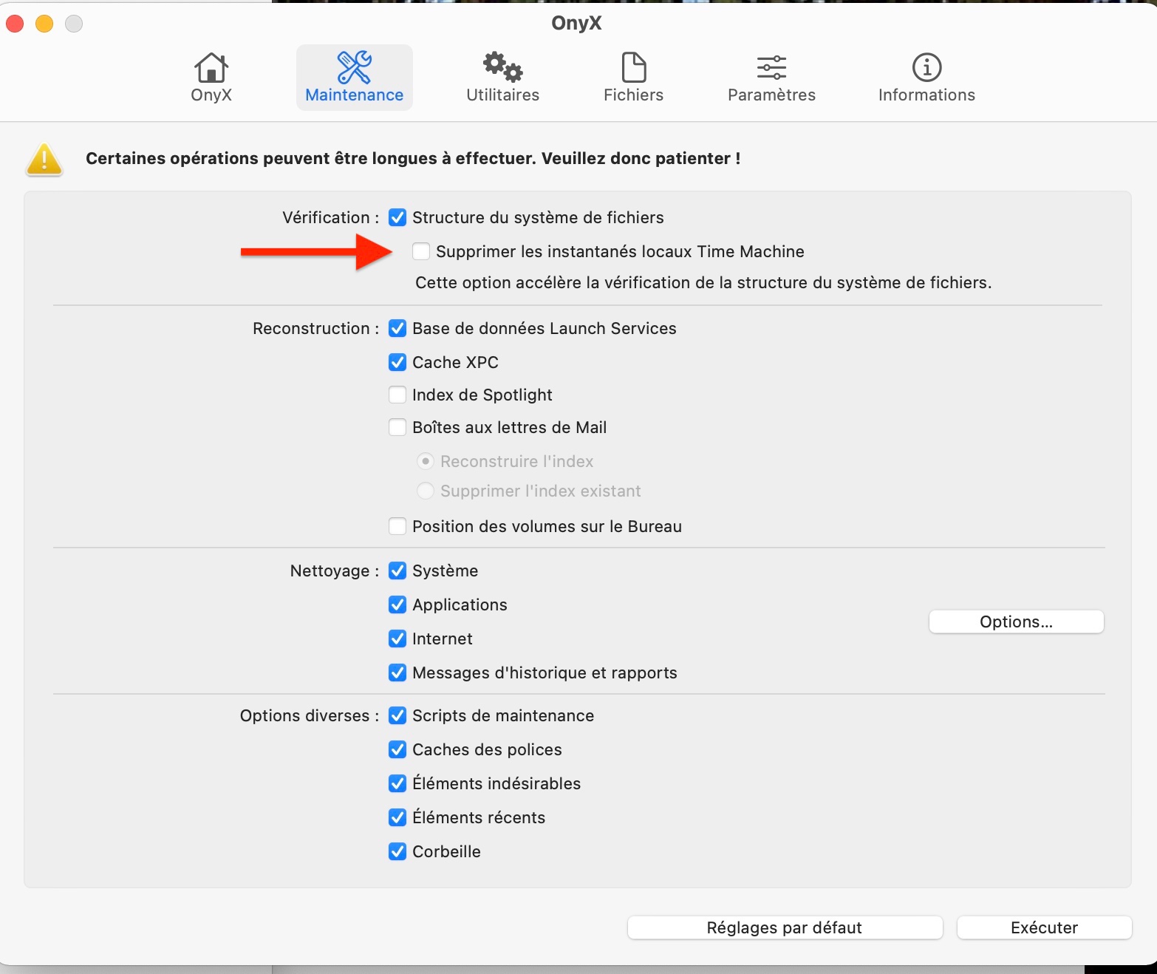This screenshot has width=1157, height=974.
Task: Enable Supprimer les instantanés locaux Time Machine
Action: [421, 251]
